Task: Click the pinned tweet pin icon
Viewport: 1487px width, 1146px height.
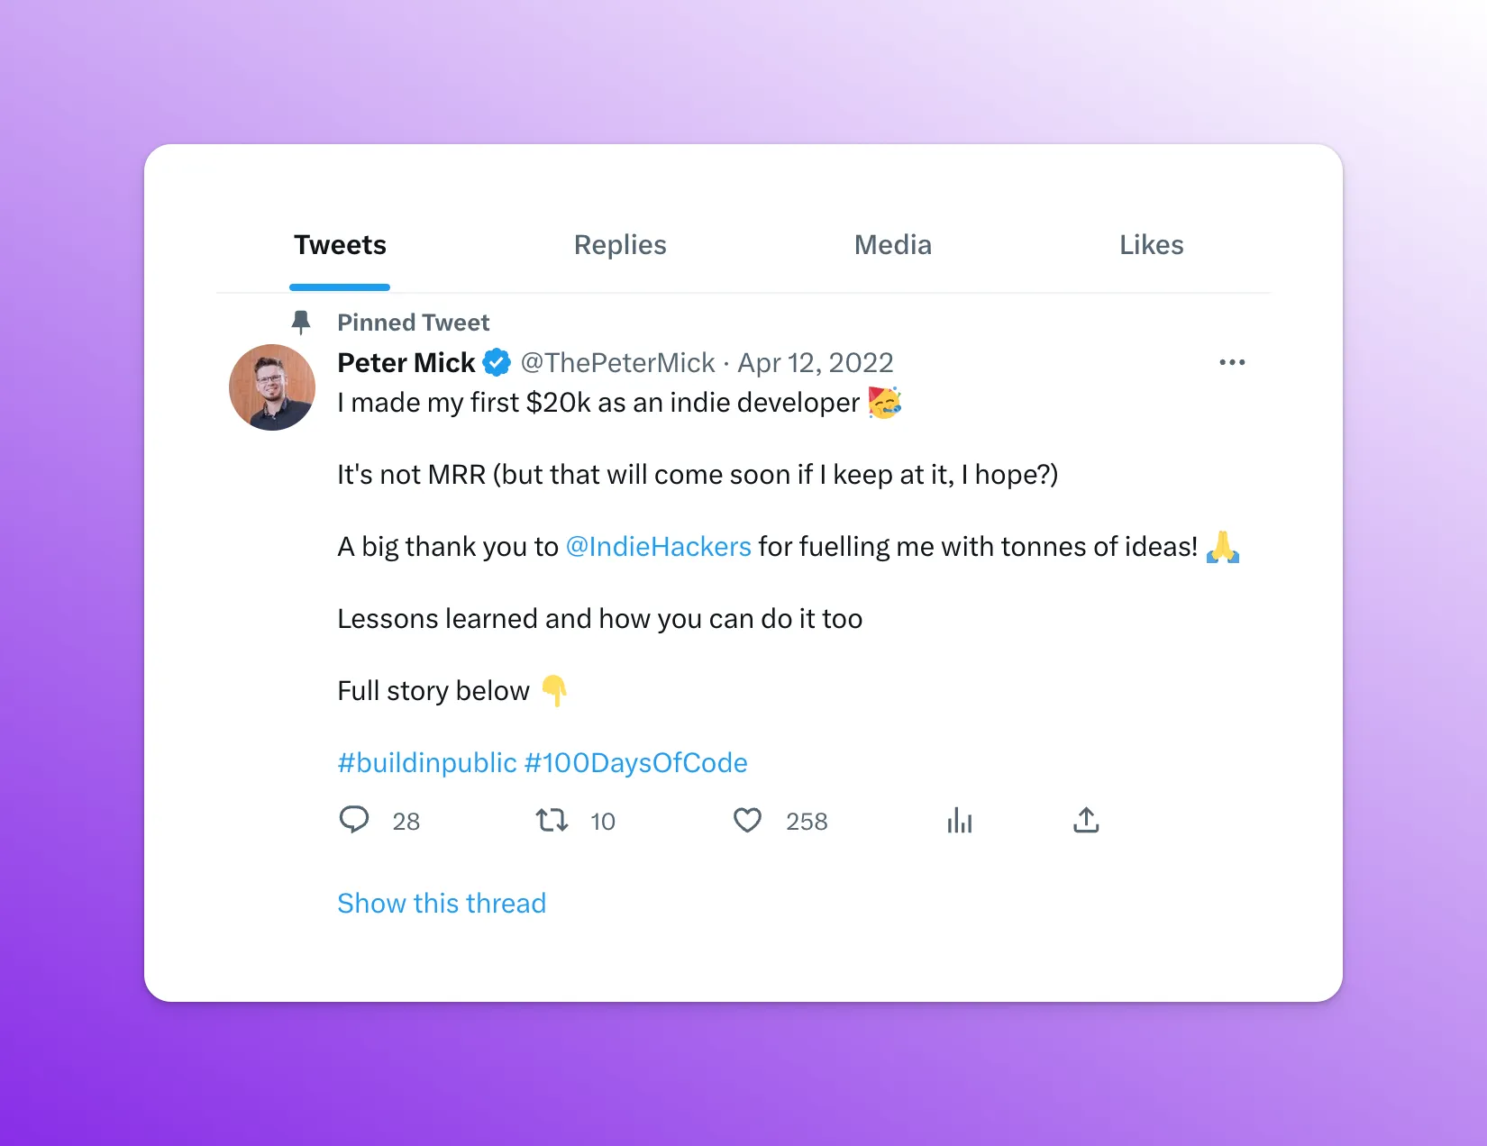Action: tap(301, 322)
